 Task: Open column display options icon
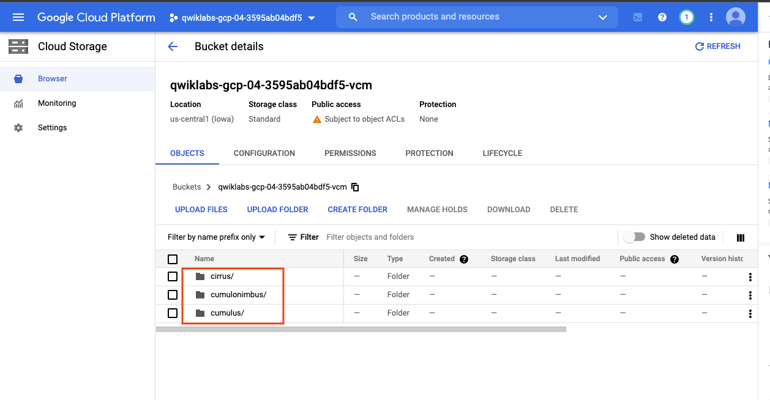click(x=741, y=238)
